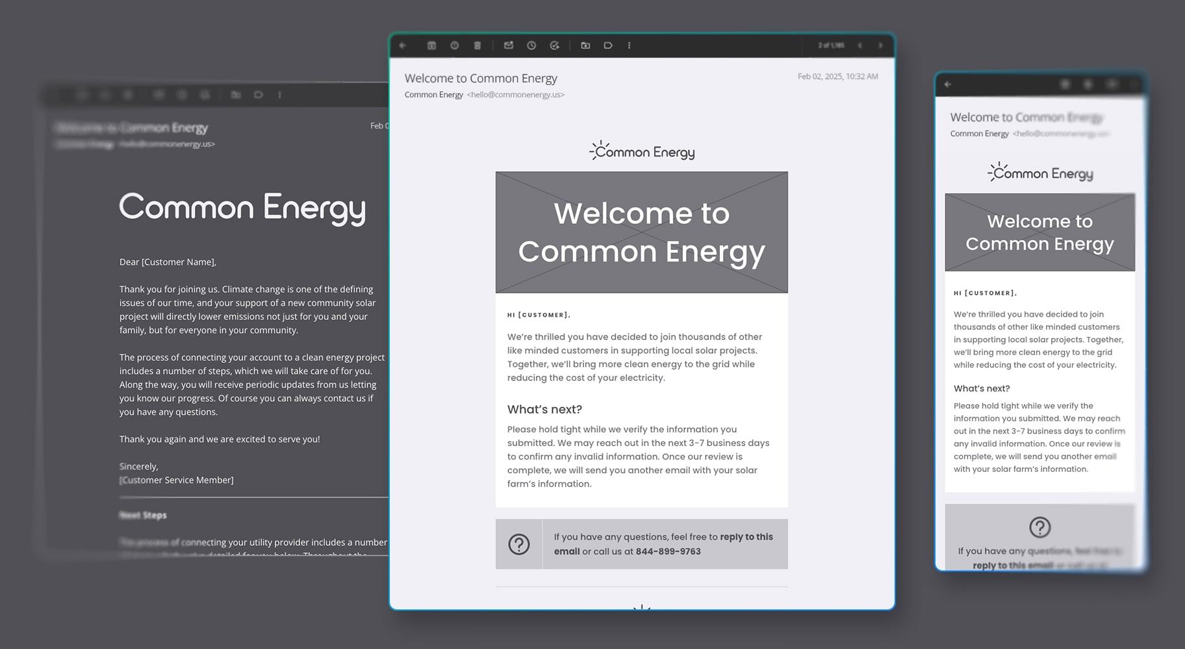Screen dimensions: 1185x649
Task: Add to tasks in center email toolbar
Action: 554,45
